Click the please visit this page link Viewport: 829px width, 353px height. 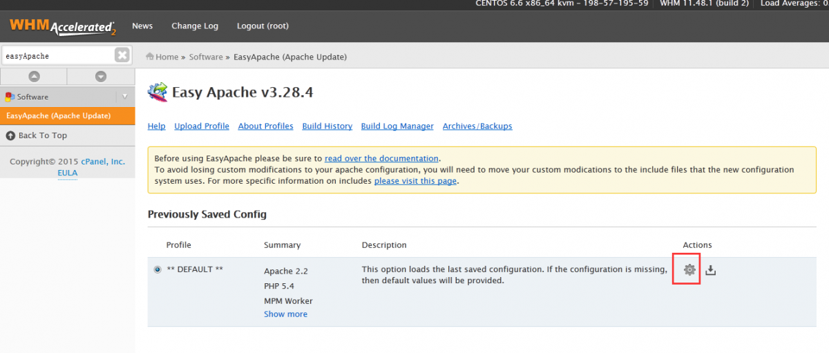[415, 181]
